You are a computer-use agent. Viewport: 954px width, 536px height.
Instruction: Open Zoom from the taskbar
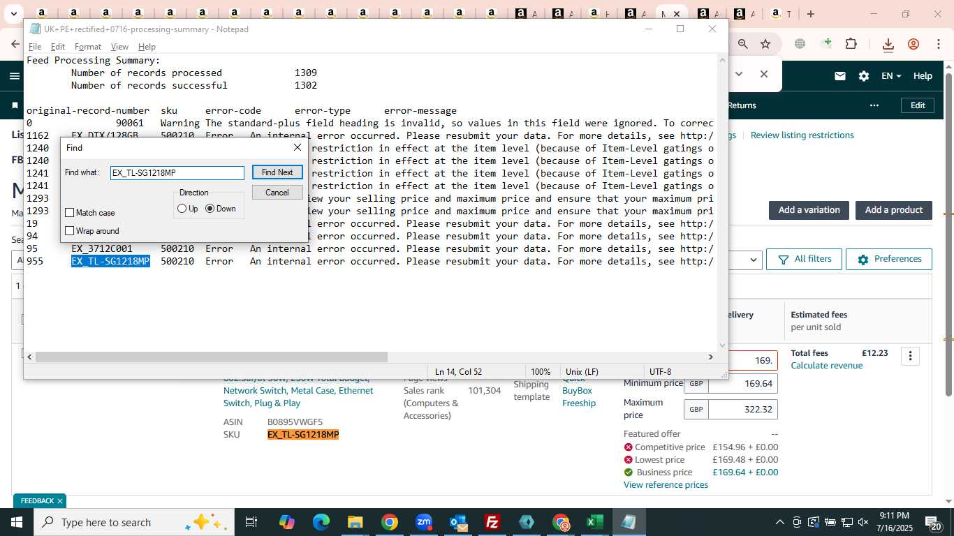coord(423,522)
